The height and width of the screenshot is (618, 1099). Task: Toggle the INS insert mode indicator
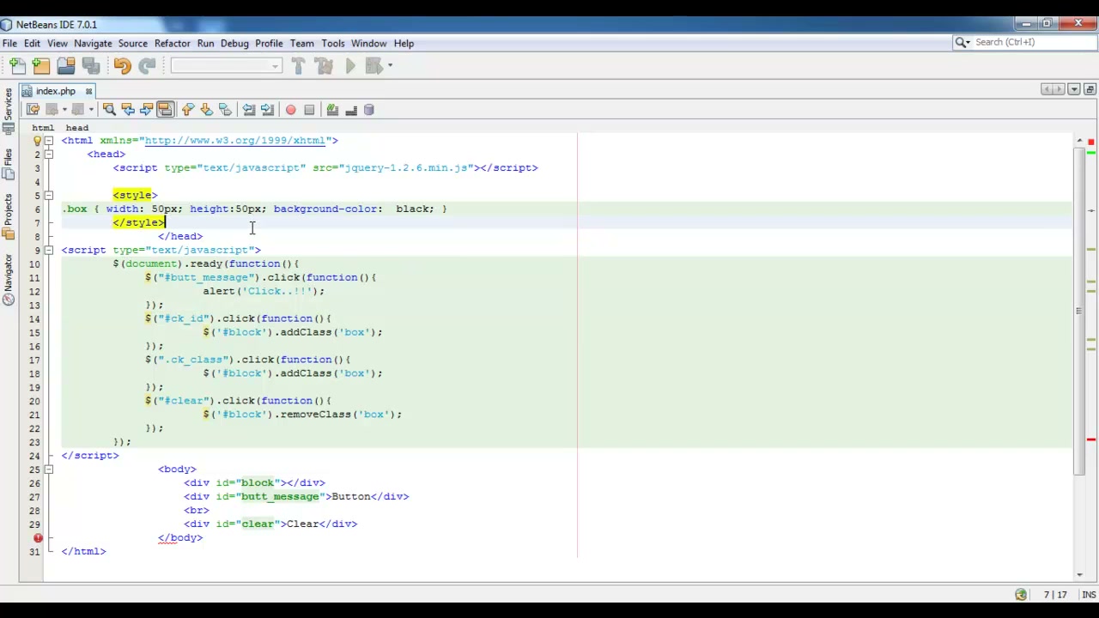click(1089, 595)
